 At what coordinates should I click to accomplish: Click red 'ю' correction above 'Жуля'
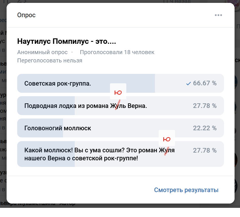pos(167,139)
